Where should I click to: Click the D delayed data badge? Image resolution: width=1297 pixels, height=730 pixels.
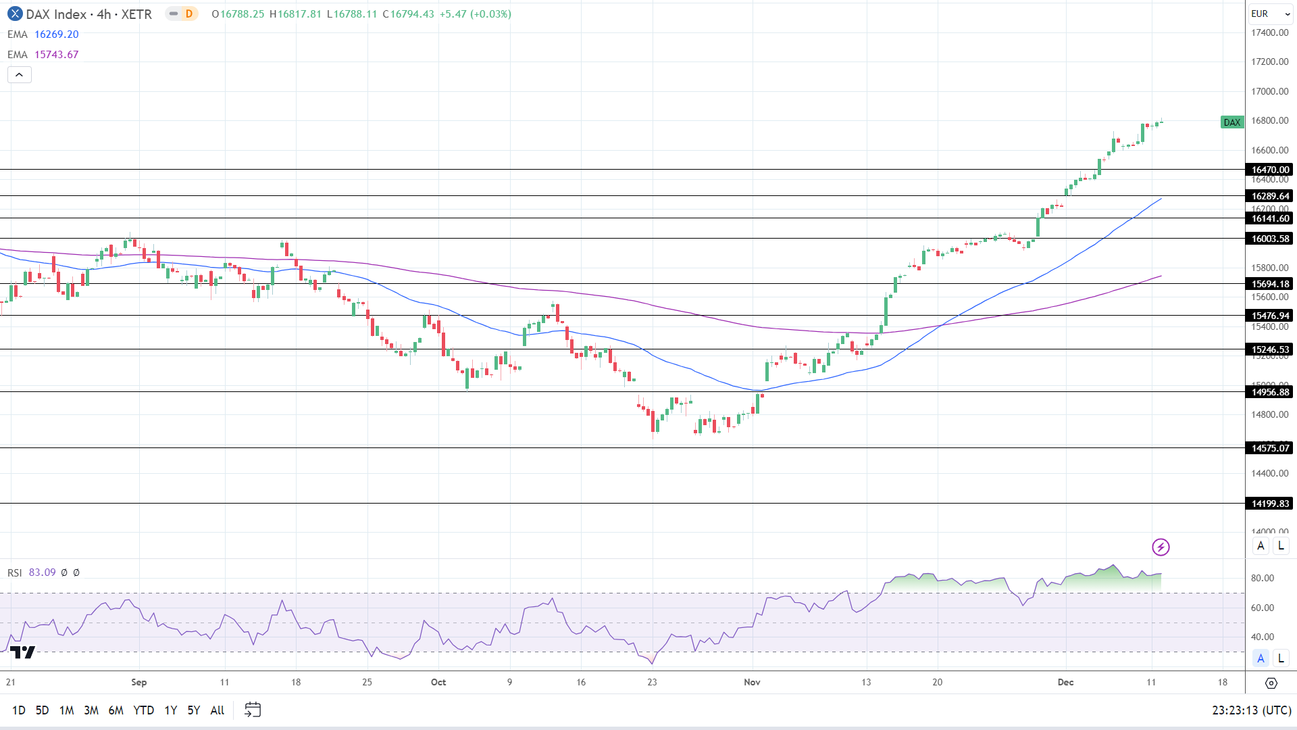coord(189,14)
